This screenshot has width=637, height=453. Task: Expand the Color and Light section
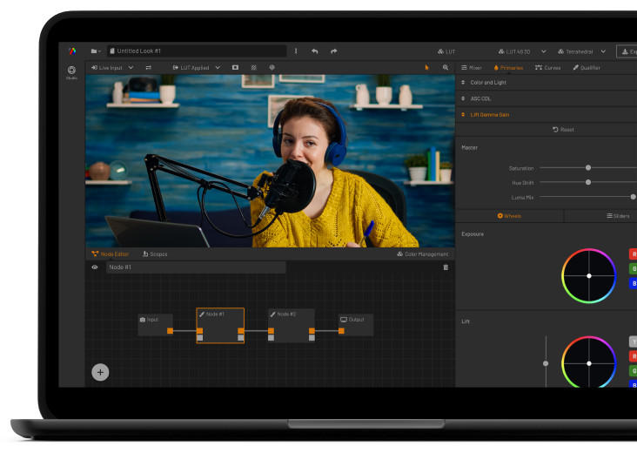coord(546,83)
